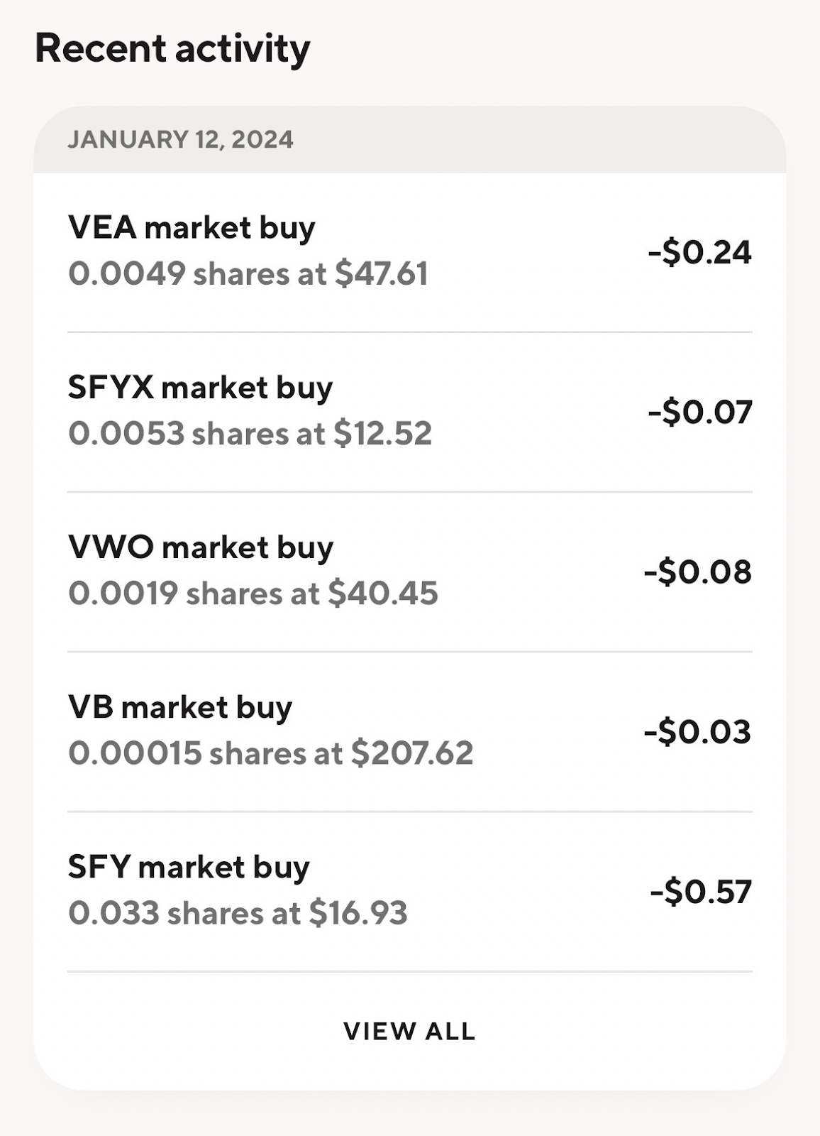Open the VB market buy transaction

[180, 707]
